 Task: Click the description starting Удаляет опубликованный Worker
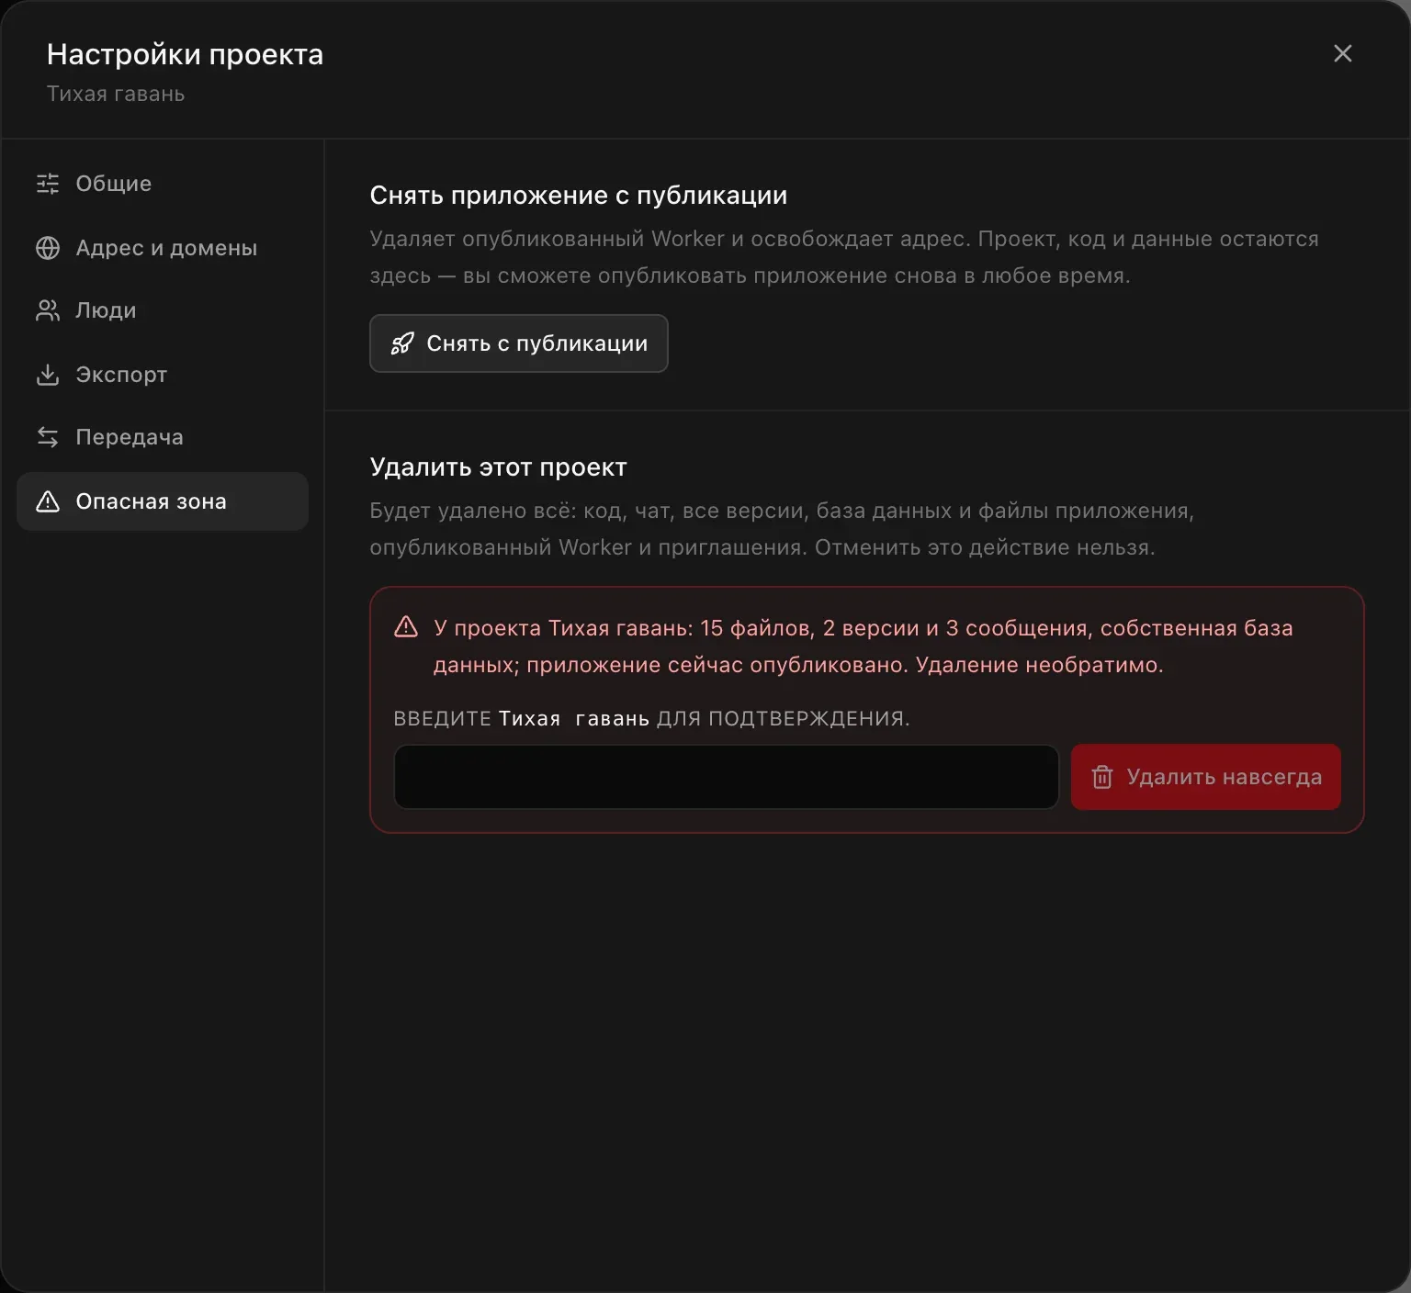[844, 257]
